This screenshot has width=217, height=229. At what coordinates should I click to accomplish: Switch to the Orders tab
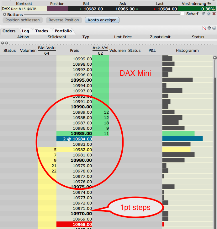tap(9, 31)
